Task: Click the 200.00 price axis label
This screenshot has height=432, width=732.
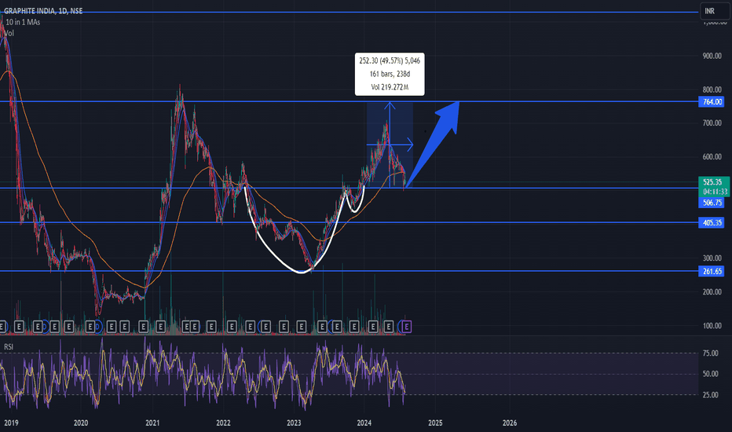Action: point(712,292)
